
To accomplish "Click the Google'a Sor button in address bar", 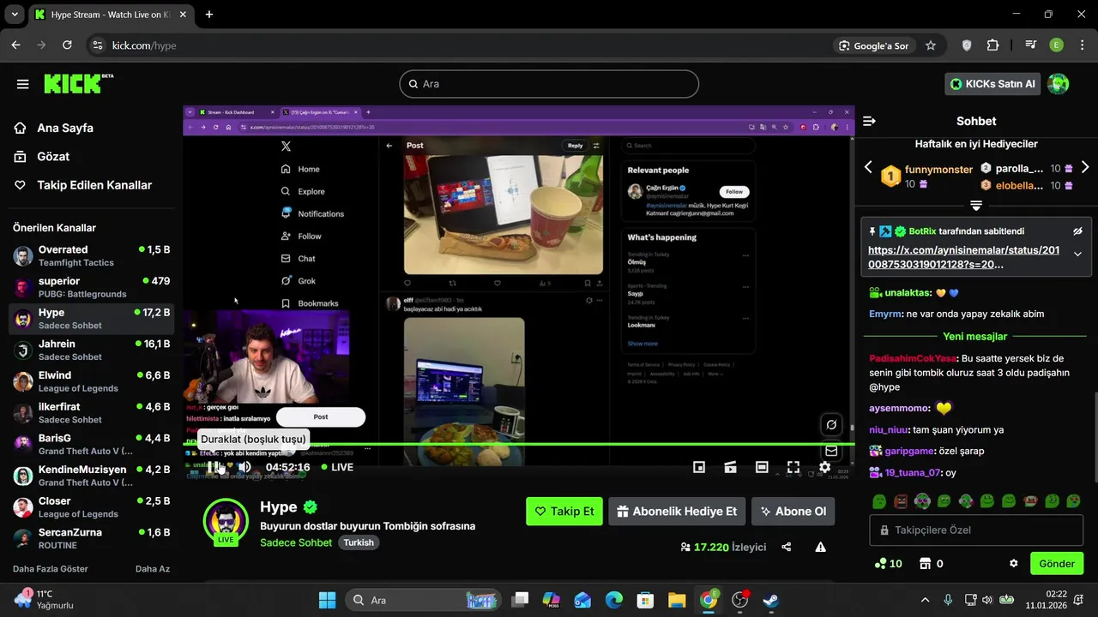I will [874, 45].
